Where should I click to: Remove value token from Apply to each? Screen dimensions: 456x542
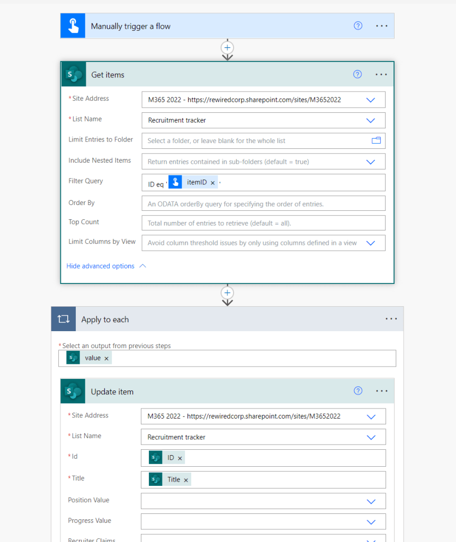click(x=106, y=359)
